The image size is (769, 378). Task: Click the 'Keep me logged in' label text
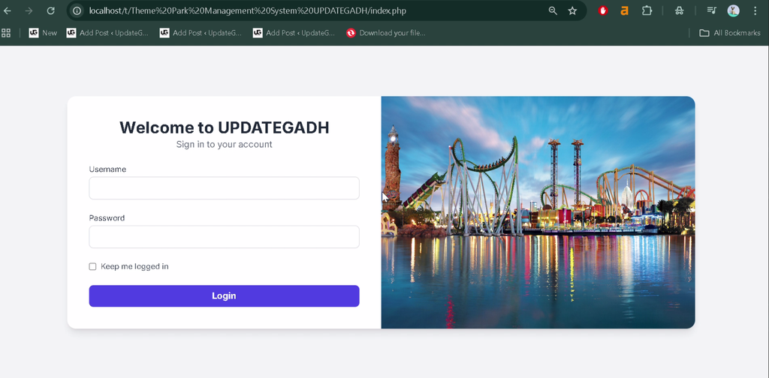pyautogui.click(x=134, y=266)
